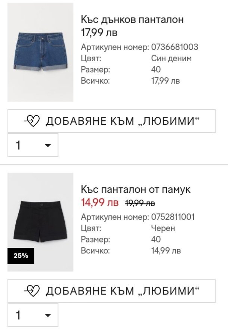
Task: Click the "Черен" color value
Action: (163, 228)
